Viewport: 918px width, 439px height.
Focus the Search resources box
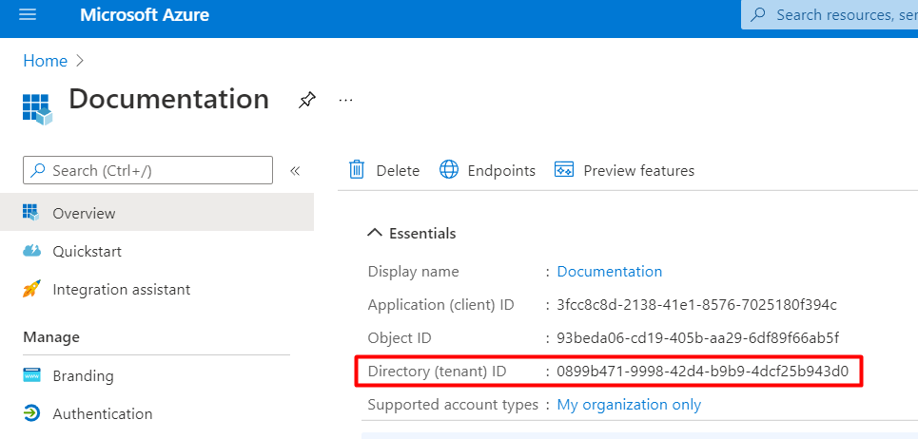tap(829, 14)
